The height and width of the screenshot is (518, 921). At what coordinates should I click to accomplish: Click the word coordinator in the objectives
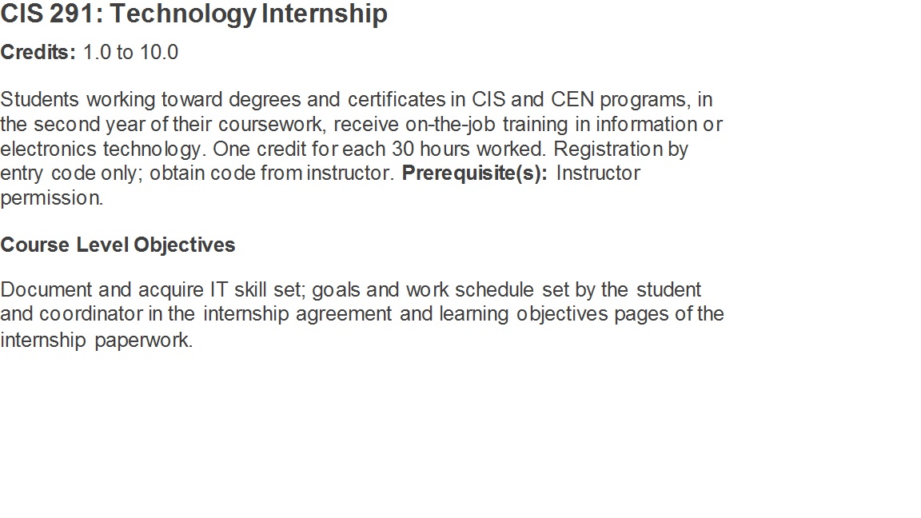tap(90, 314)
